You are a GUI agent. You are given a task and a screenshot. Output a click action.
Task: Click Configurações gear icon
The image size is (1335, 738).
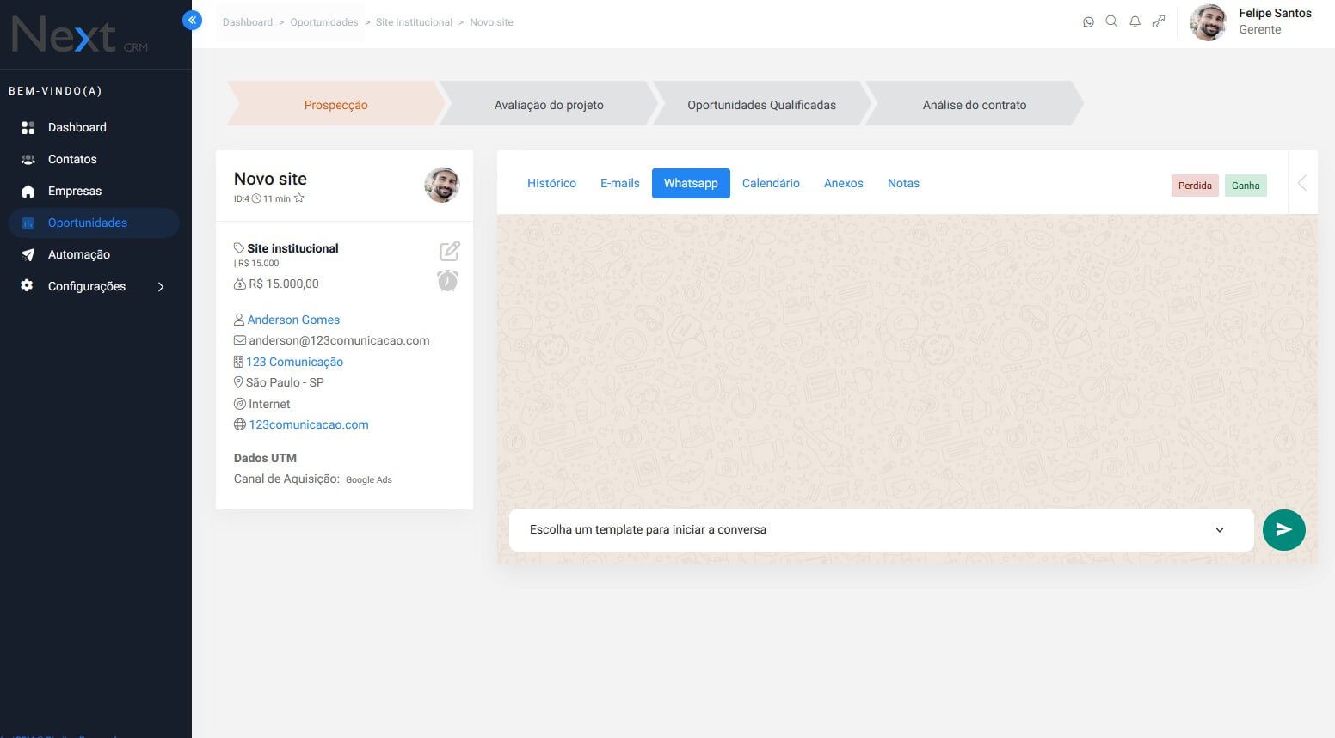pyautogui.click(x=27, y=285)
